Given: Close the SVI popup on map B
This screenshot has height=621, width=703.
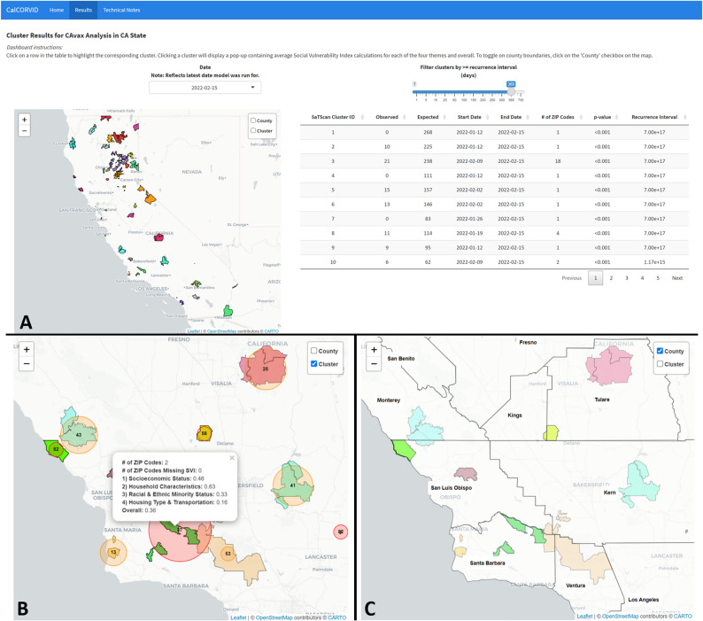Looking at the screenshot, I should (x=232, y=458).
